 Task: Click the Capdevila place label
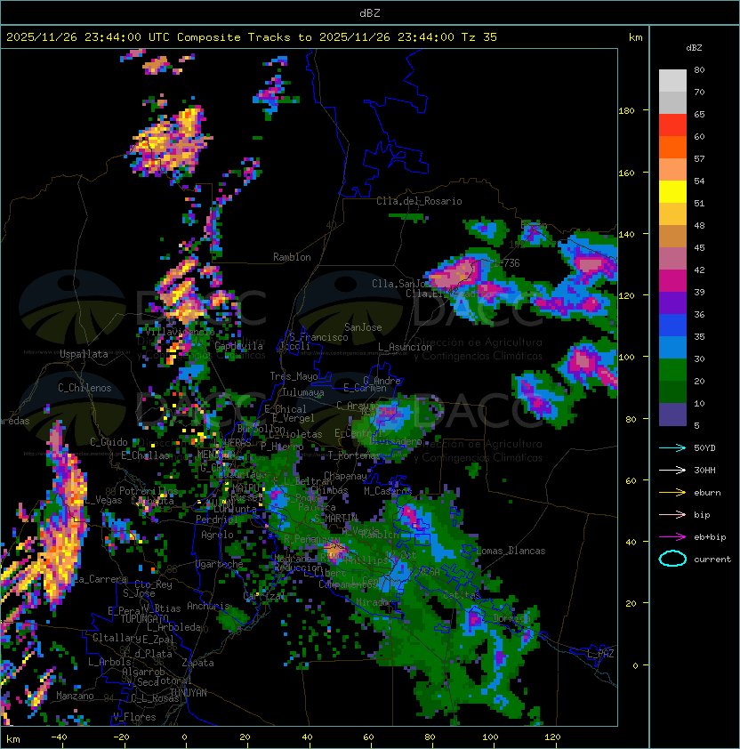(238, 346)
